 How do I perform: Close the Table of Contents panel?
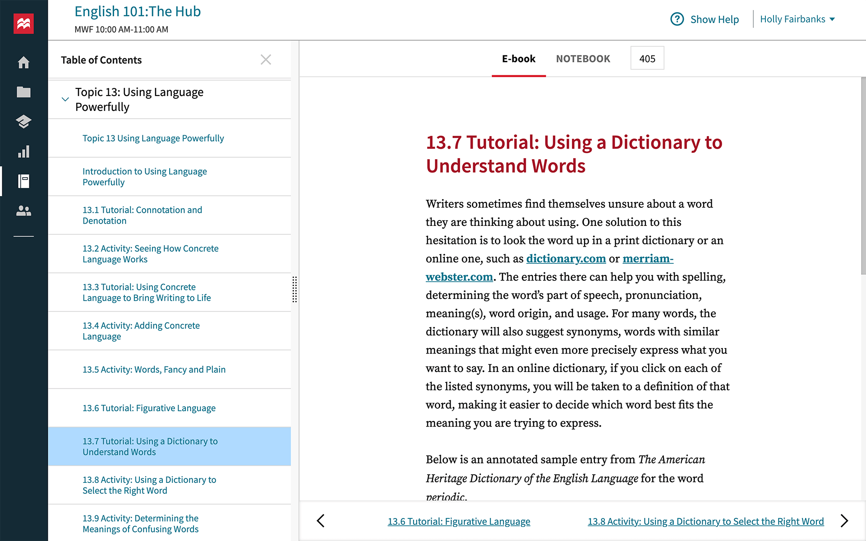coord(266,60)
